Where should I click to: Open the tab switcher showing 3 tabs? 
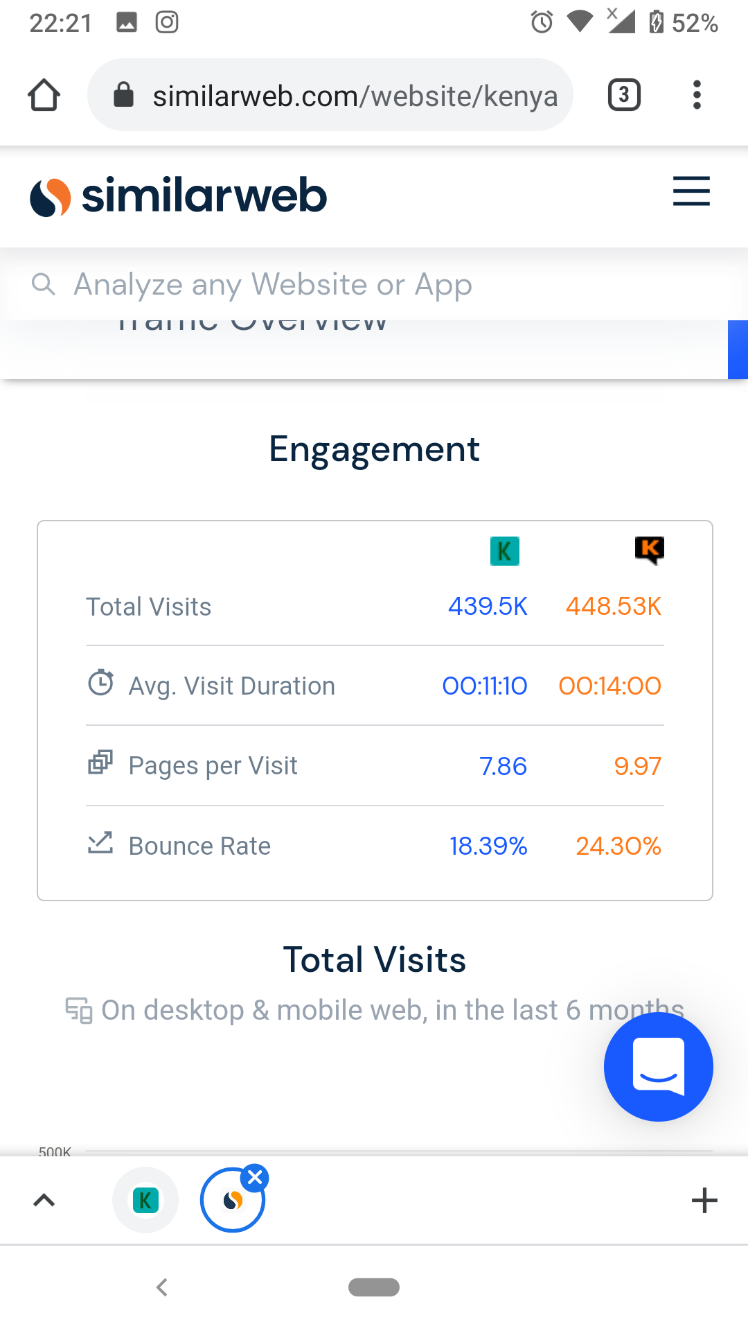(x=623, y=95)
